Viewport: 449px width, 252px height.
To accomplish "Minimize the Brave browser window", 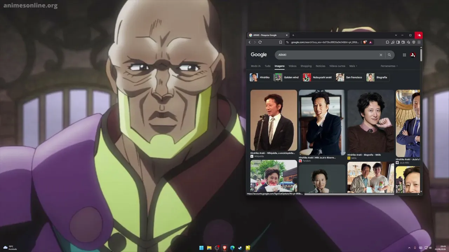I will 403,35.
